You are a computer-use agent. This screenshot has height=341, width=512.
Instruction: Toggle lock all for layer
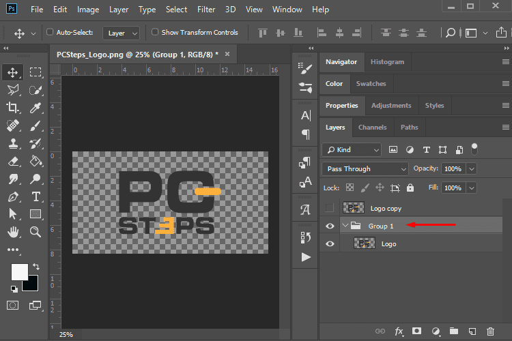(x=410, y=188)
